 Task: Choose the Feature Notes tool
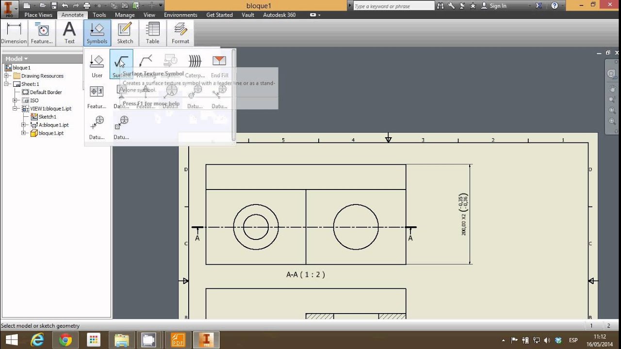pos(42,33)
